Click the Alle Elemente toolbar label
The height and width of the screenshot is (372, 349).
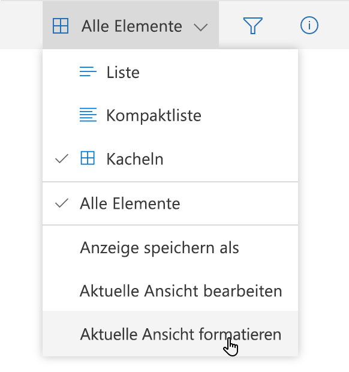click(x=132, y=26)
